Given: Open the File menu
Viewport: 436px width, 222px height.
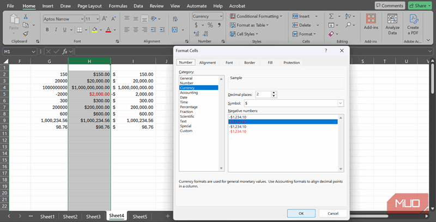Looking at the screenshot, I should (10, 6).
